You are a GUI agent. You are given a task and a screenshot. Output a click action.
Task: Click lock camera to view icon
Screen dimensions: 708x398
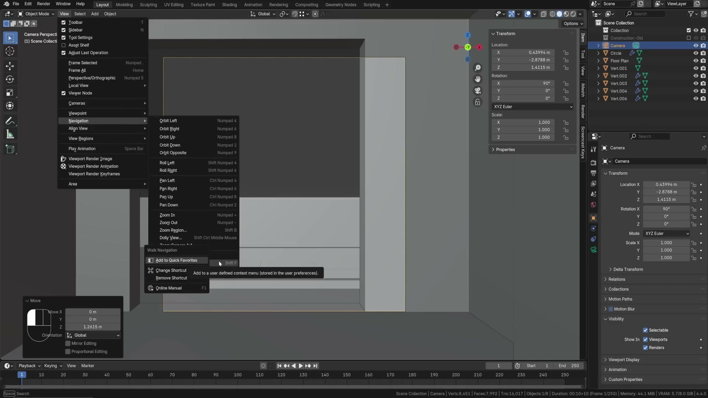coord(478,102)
